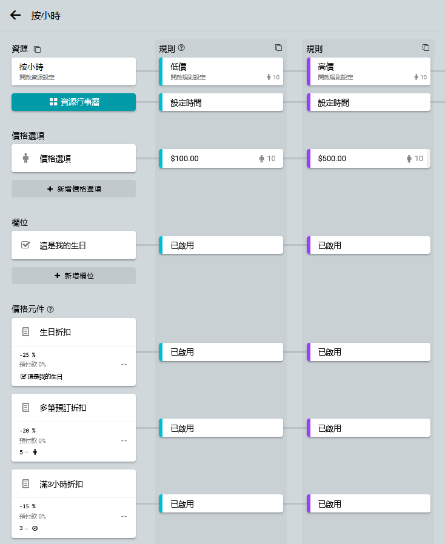The height and width of the screenshot is (544, 445).
Task: Click help icon beside first 規則 heading
Action: [181, 48]
